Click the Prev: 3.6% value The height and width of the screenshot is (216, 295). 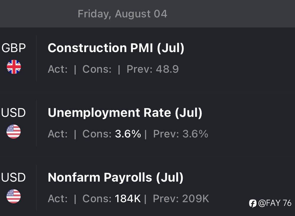tap(181, 134)
